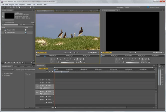Image resolution: width=166 pixels, height=112 pixels.
Task: Select the Zoom magnifier tool
Action: (x=34, y=7)
